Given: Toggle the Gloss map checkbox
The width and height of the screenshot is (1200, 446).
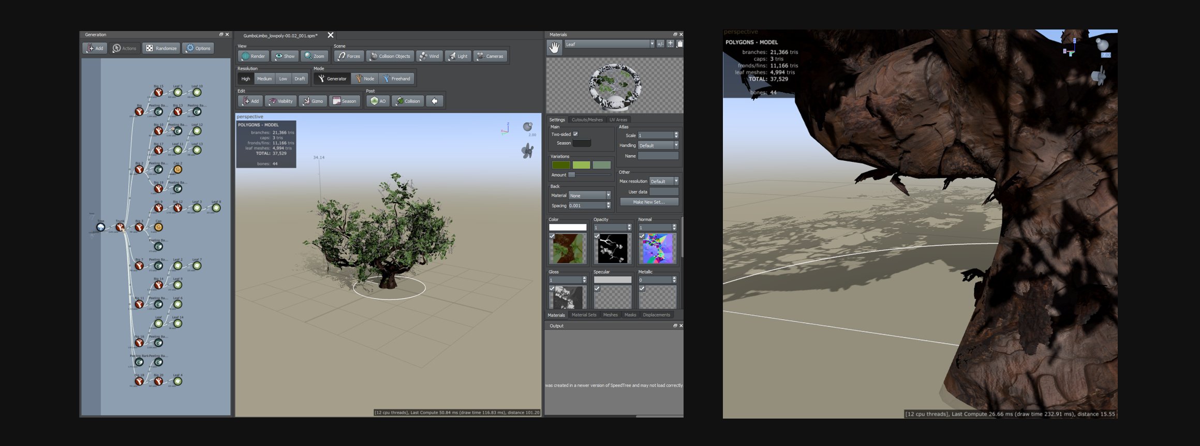Looking at the screenshot, I should click(552, 288).
